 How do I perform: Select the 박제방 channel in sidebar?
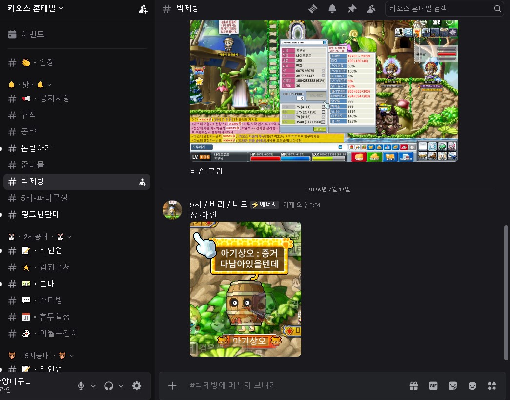[x=77, y=182]
